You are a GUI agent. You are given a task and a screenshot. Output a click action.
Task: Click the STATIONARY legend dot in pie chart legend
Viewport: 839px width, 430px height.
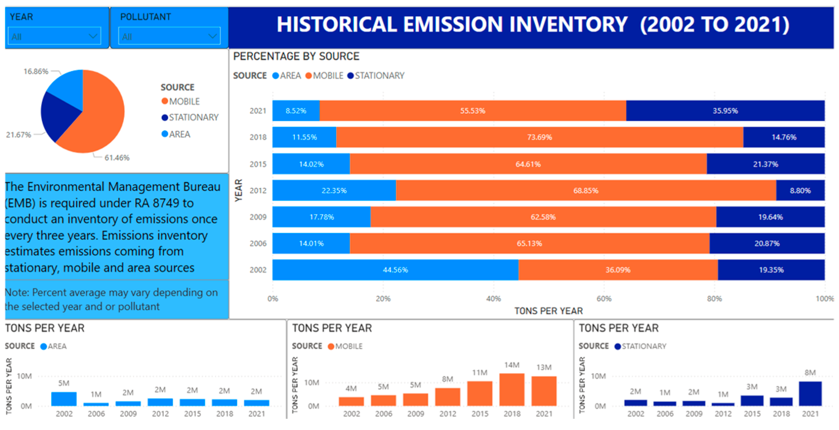[x=165, y=117]
